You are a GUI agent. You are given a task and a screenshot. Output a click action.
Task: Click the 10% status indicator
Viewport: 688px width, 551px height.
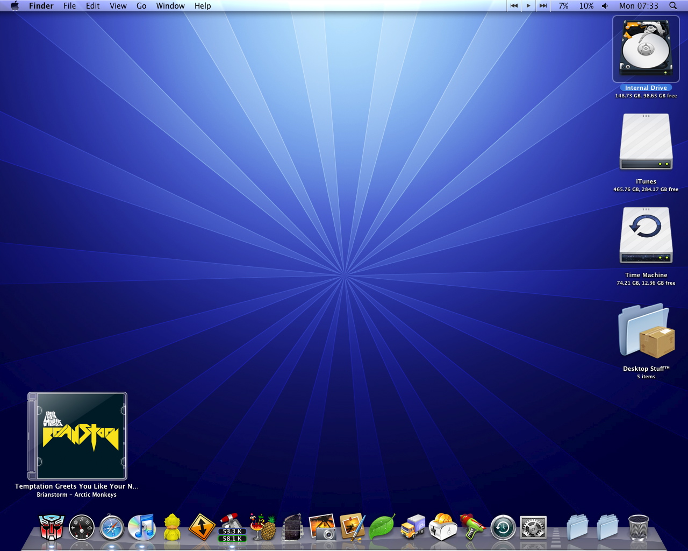coord(586,5)
